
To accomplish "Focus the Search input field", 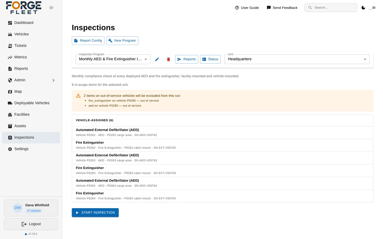I will pos(331,8).
